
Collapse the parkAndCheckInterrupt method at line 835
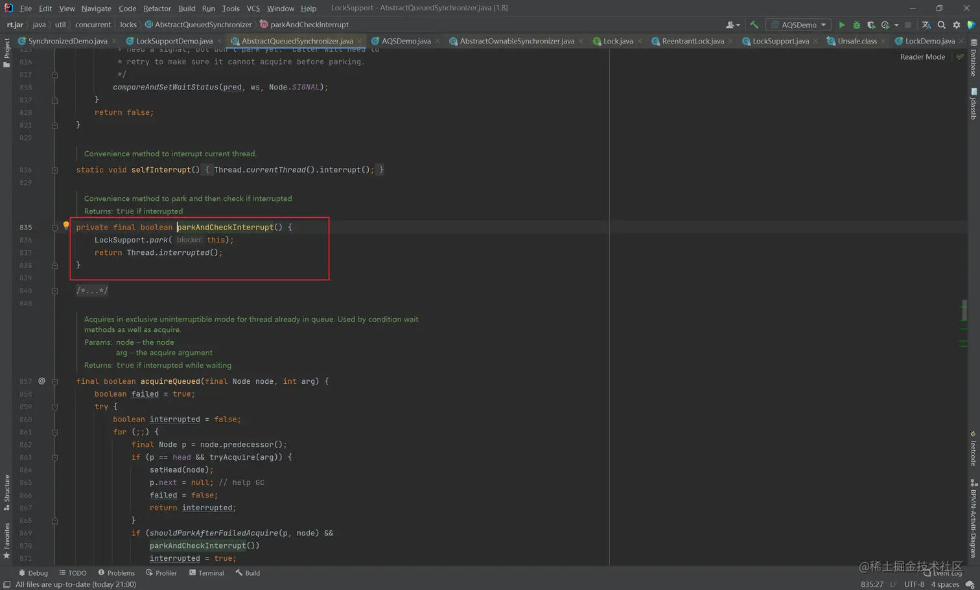[x=54, y=227]
